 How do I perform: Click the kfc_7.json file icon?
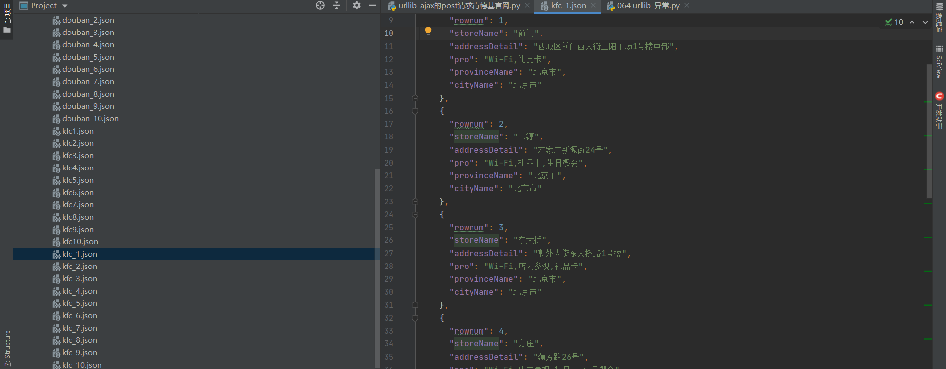point(56,328)
